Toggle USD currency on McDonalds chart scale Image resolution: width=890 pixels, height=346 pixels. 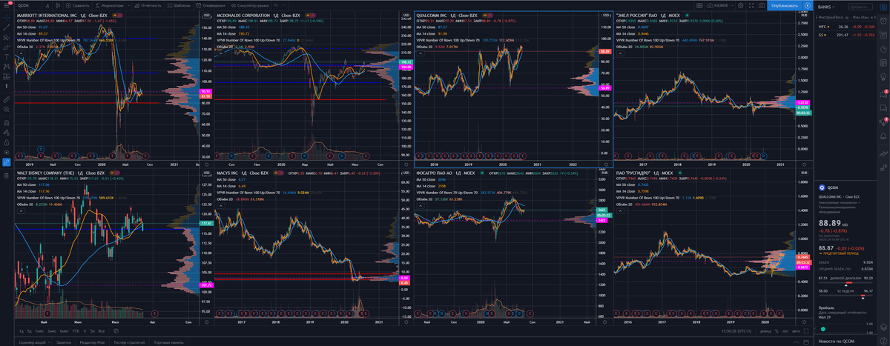[406, 16]
